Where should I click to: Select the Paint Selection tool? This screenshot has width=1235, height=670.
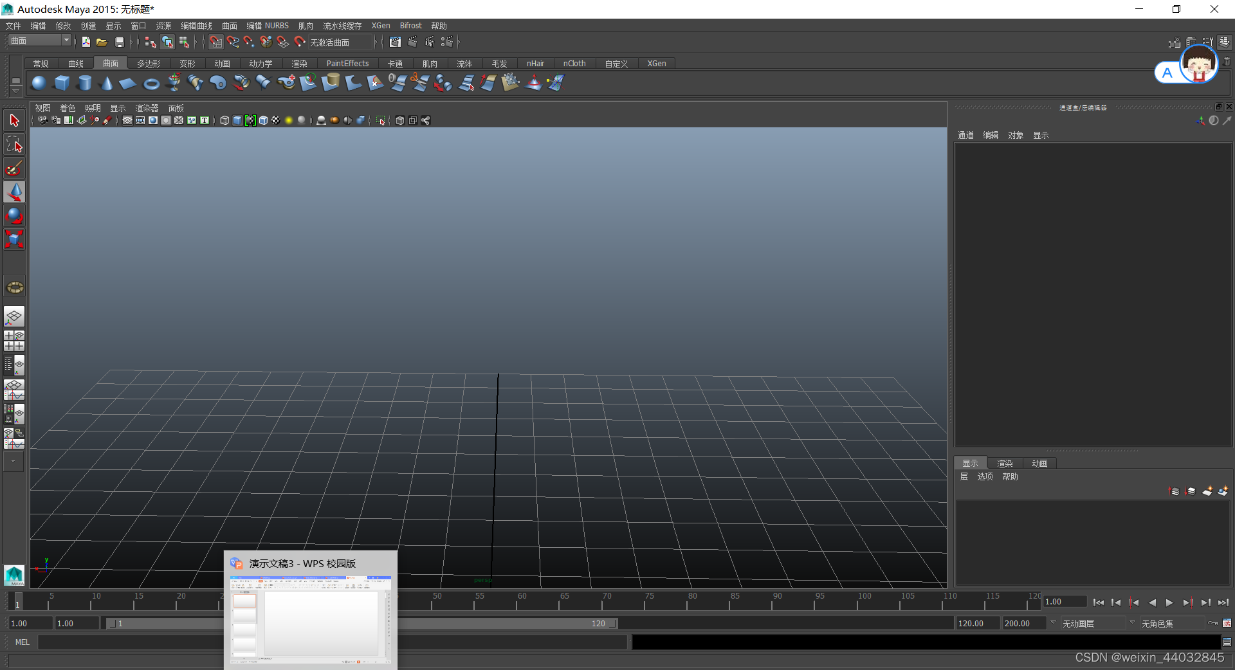[14, 168]
